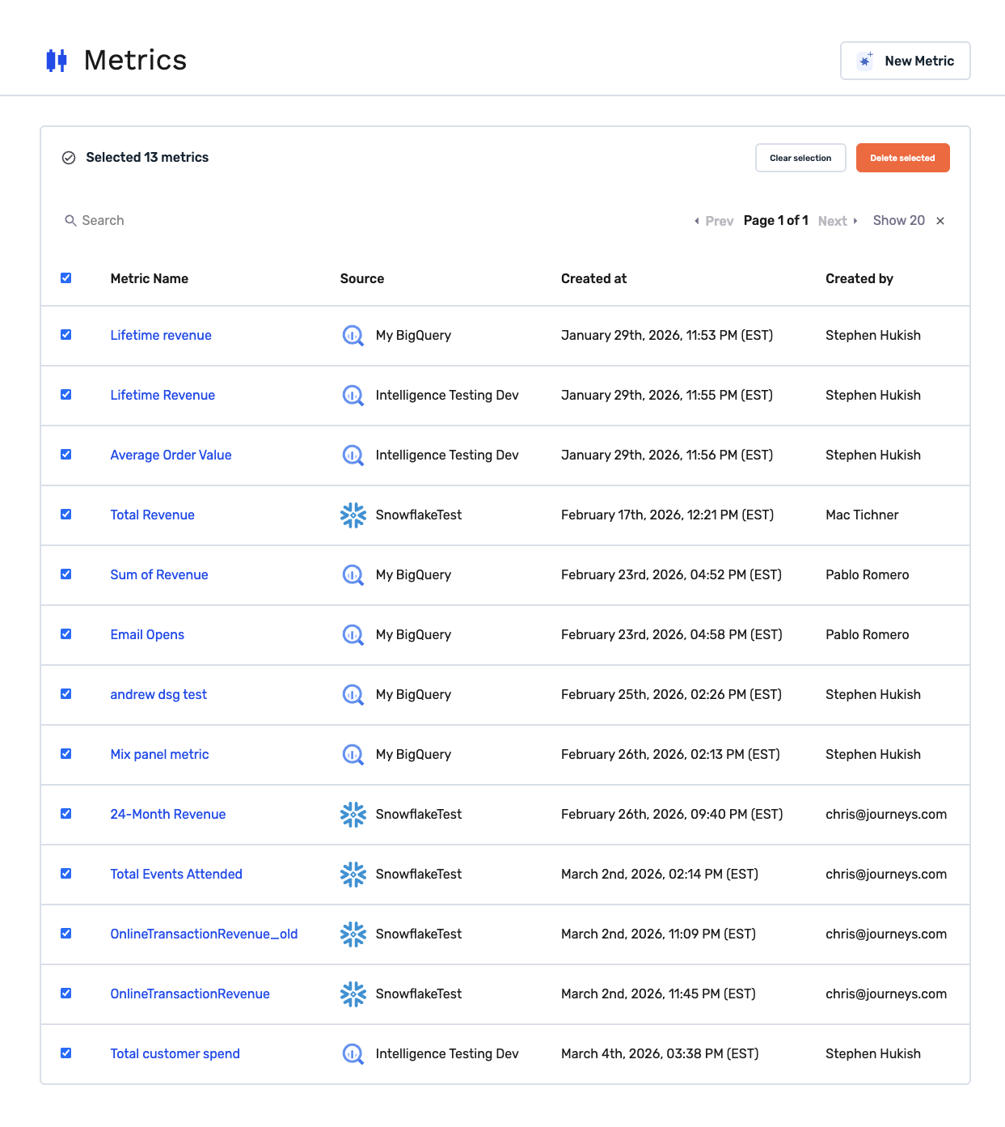This screenshot has height=1127, width=1005.
Task: Open the OnlineTransactionRevenue metric link
Action: [x=190, y=994]
